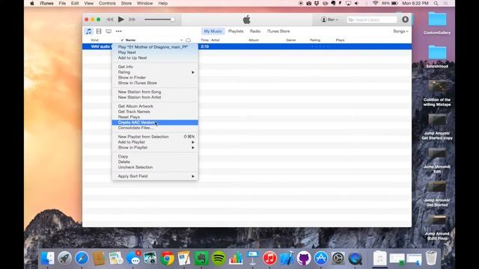
Task: Choose Get Track Names
Action: click(155, 112)
